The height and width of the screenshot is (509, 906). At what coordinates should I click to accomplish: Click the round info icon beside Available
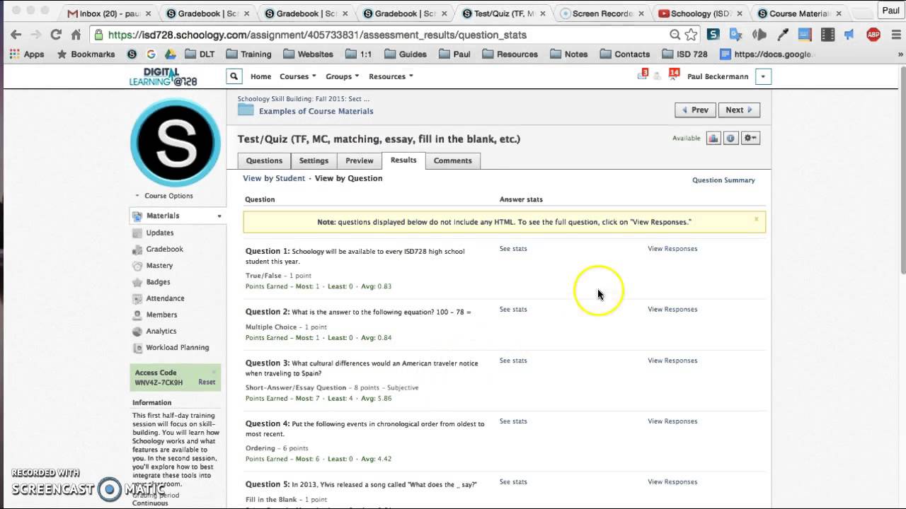[x=730, y=139]
